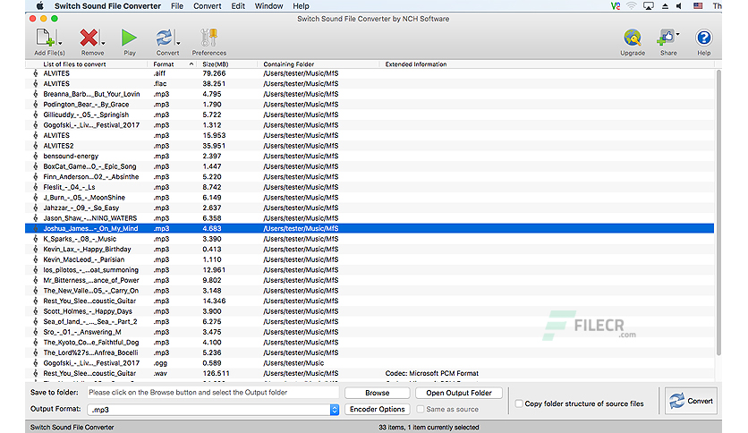
Task: Click music note icon of K_Sparks_-_08_-_Music
Action: click(35, 239)
